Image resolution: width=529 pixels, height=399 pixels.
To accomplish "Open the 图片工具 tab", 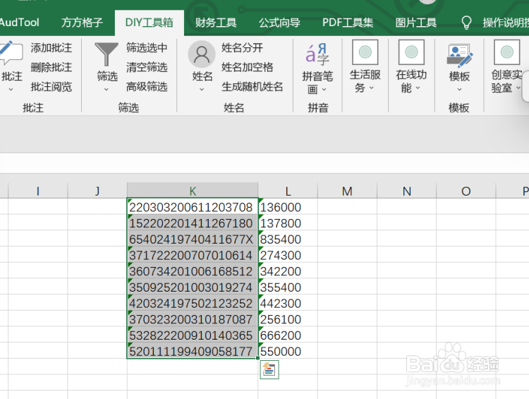I will coord(416,23).
